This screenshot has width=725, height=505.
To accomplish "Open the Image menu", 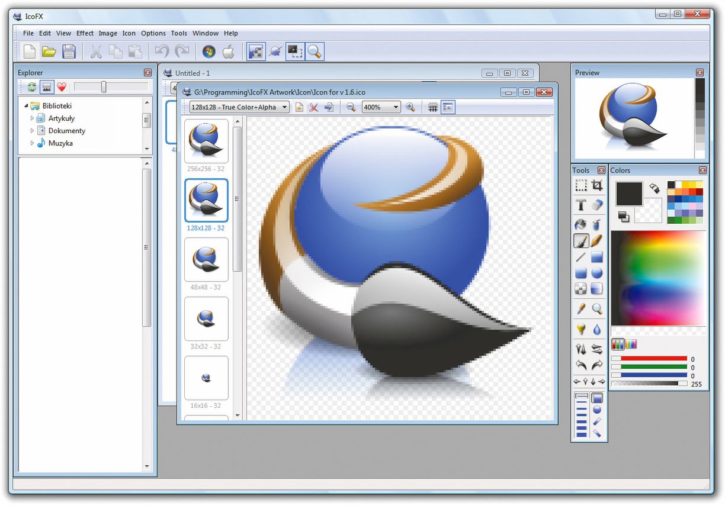I will (x=108, y=33).
